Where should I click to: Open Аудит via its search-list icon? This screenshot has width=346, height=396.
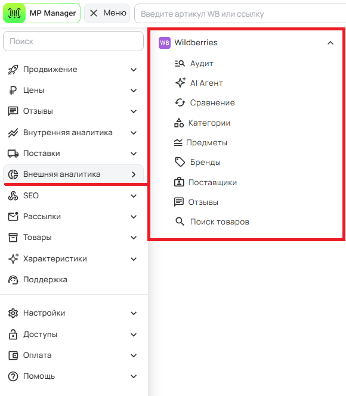[x=180, y=63]
